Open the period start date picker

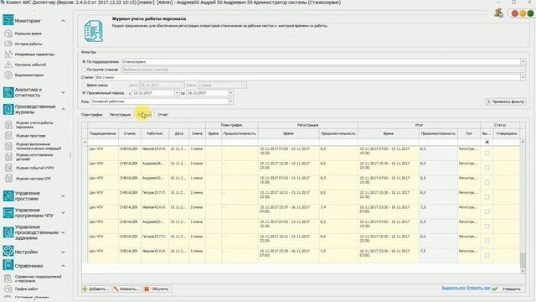[177, 93]
